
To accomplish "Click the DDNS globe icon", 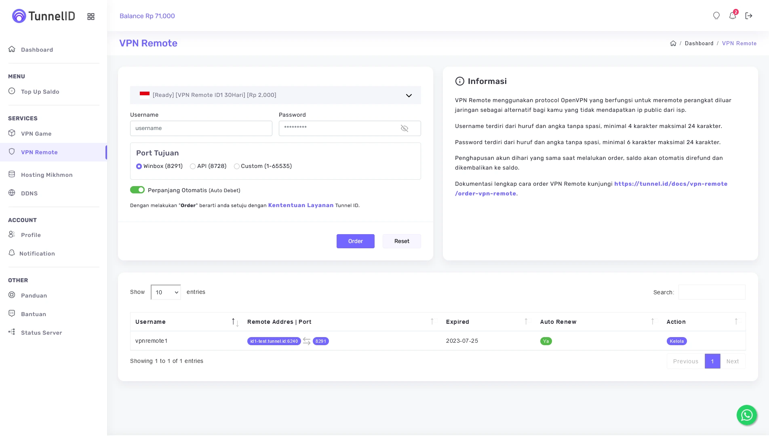I will [x=12, y=193].
